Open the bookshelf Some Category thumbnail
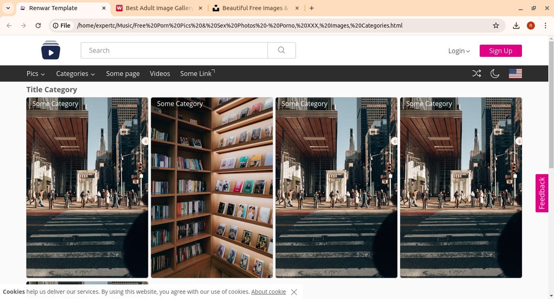 [212, 188]
